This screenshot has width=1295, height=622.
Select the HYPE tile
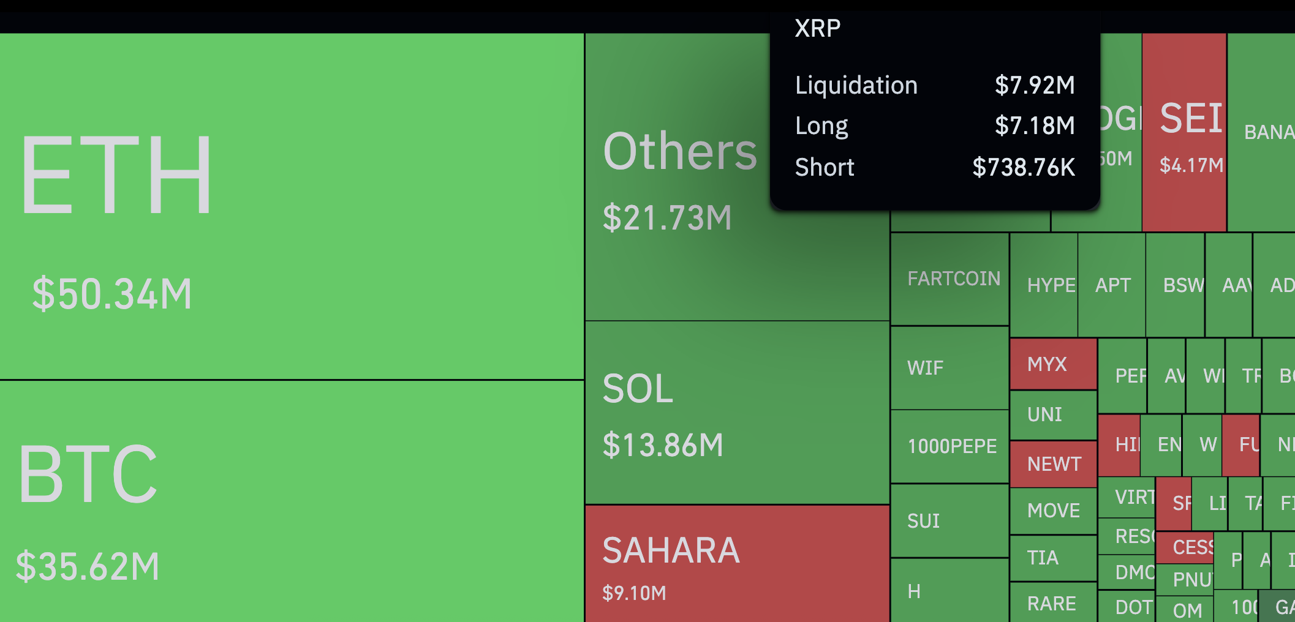click(1044, 285)
